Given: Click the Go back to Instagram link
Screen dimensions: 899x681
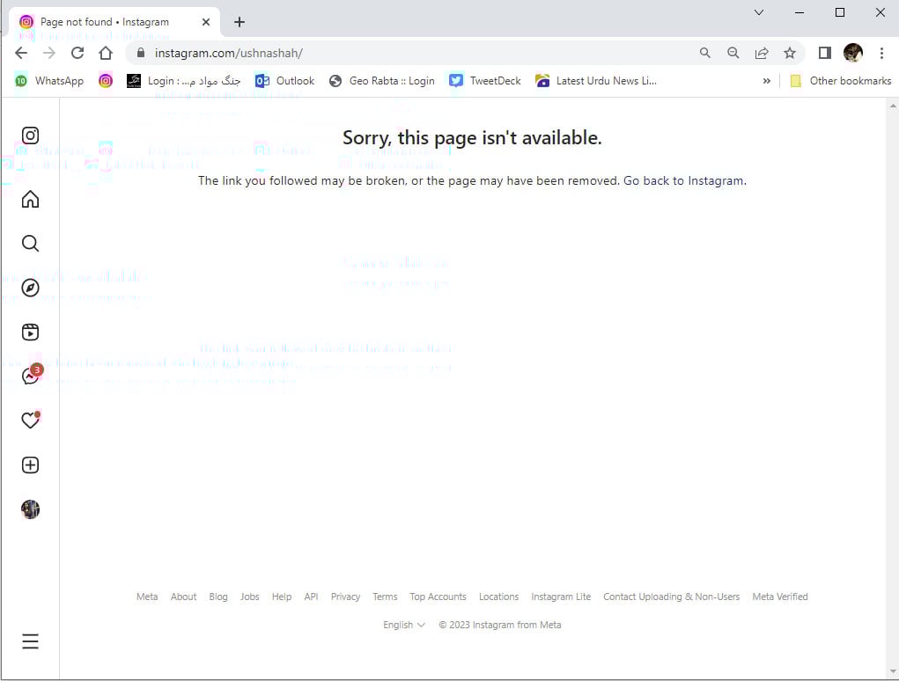Looking at the screenshot, I should 683,180.
